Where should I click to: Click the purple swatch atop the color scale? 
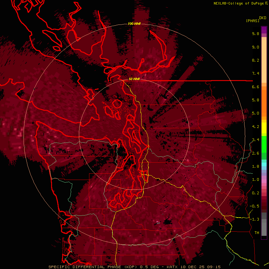pyautogui.click(x=264, y=30)
